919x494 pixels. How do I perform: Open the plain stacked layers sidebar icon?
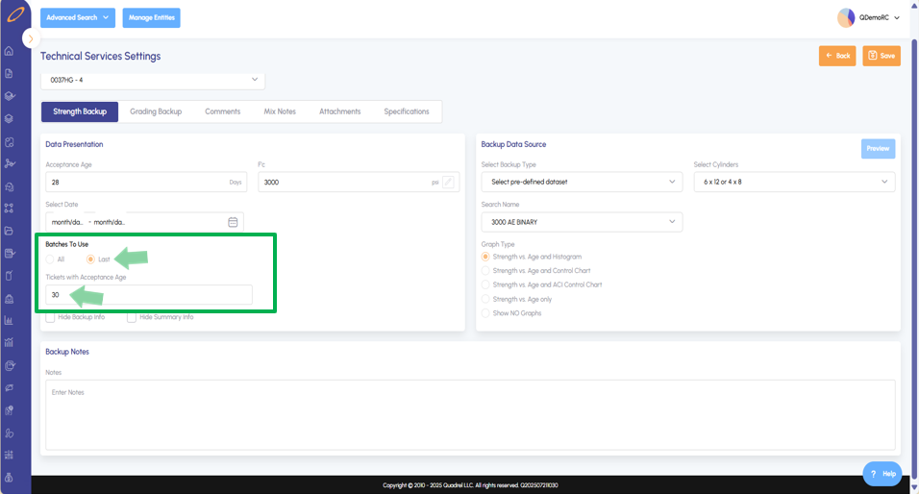click(9, 118)
